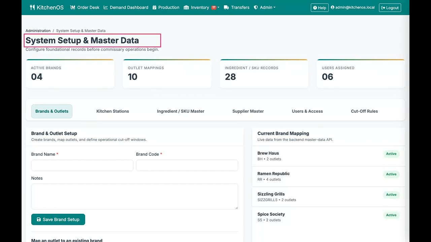
Task: Focus the Brand Name input field
Action: point(82,165)
